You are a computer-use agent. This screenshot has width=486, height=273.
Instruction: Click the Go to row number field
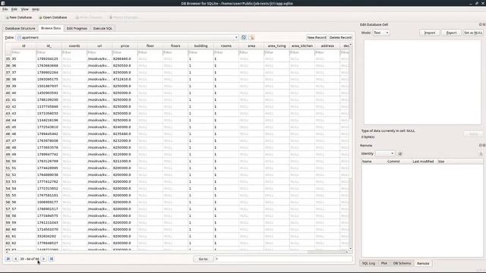coord(283,259)
